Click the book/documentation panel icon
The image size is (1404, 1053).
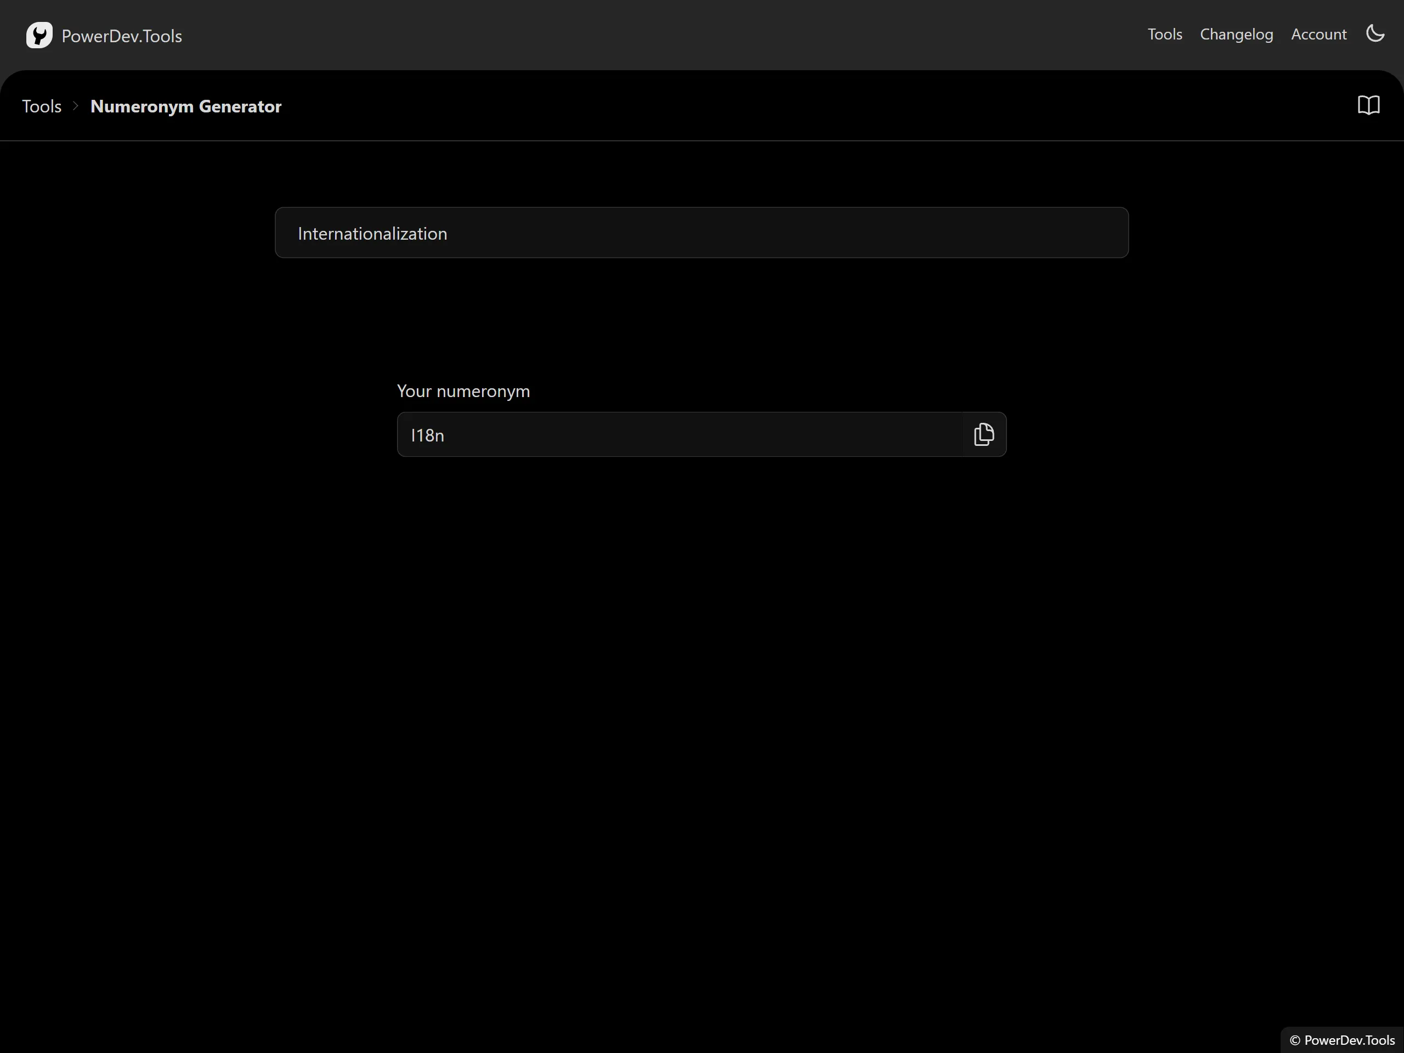(x=1368, y=105)
